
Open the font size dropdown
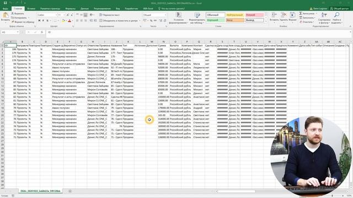point(64,15)
